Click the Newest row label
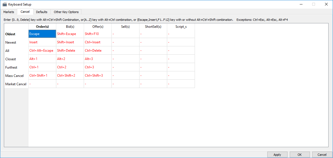Image resolution: width=333 pixels, height=158 pixels. coord(11,42)
